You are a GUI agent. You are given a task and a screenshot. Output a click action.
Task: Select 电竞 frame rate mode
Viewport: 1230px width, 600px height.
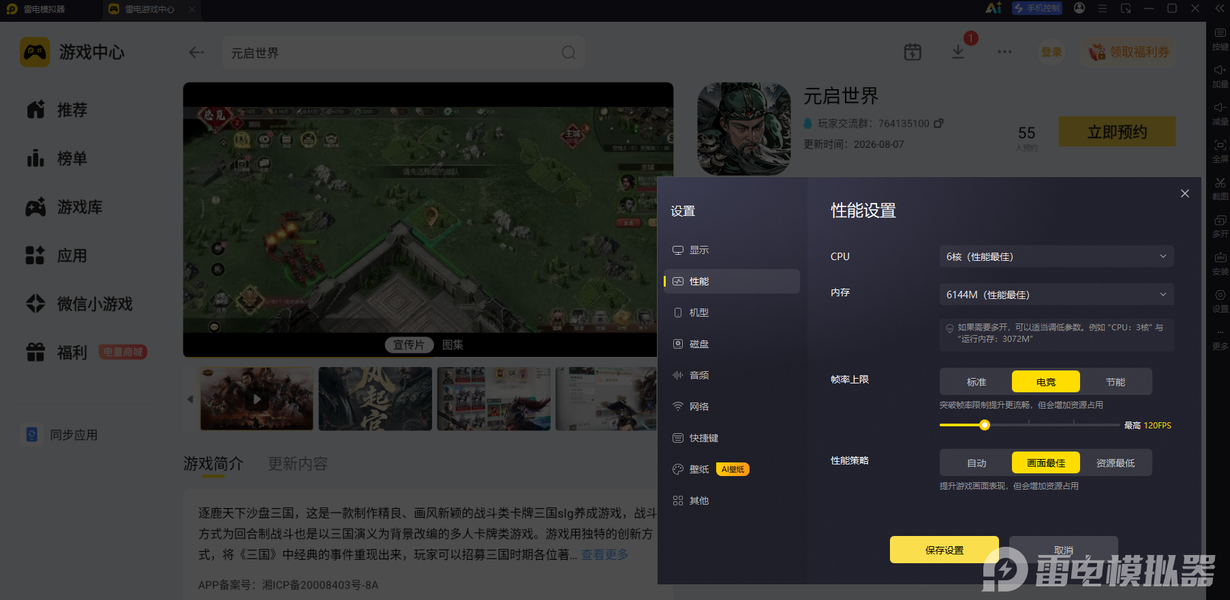[x=1046, y=382]
